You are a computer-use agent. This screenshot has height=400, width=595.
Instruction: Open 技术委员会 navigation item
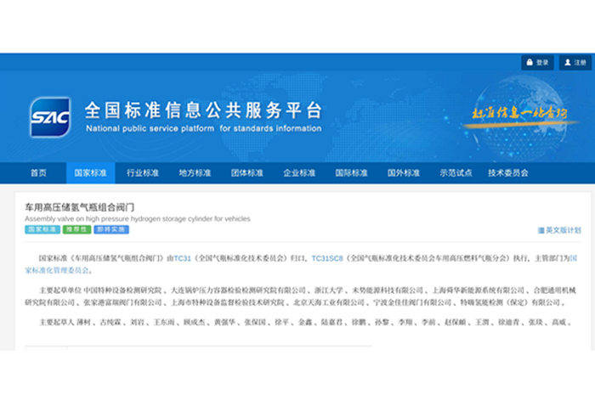tap(508, 173)
